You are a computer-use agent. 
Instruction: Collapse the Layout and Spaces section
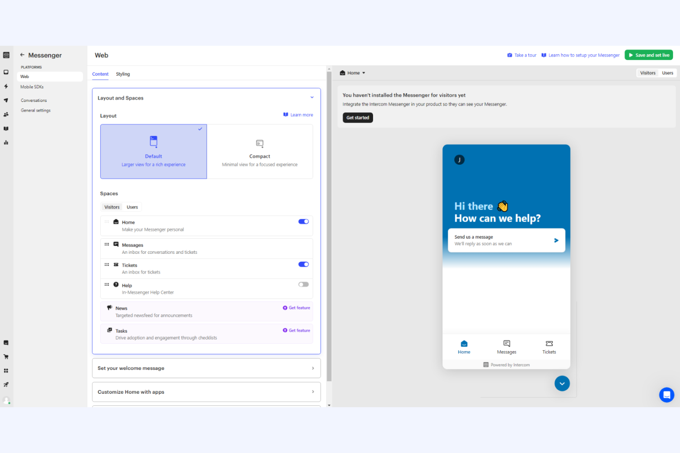(x=312, y=97)
